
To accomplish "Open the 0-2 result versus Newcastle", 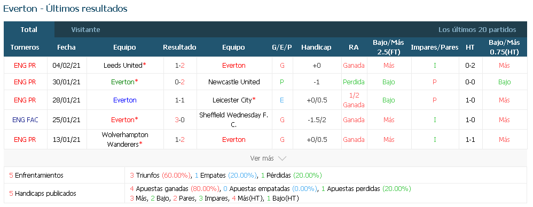I will tap(180, 82).
